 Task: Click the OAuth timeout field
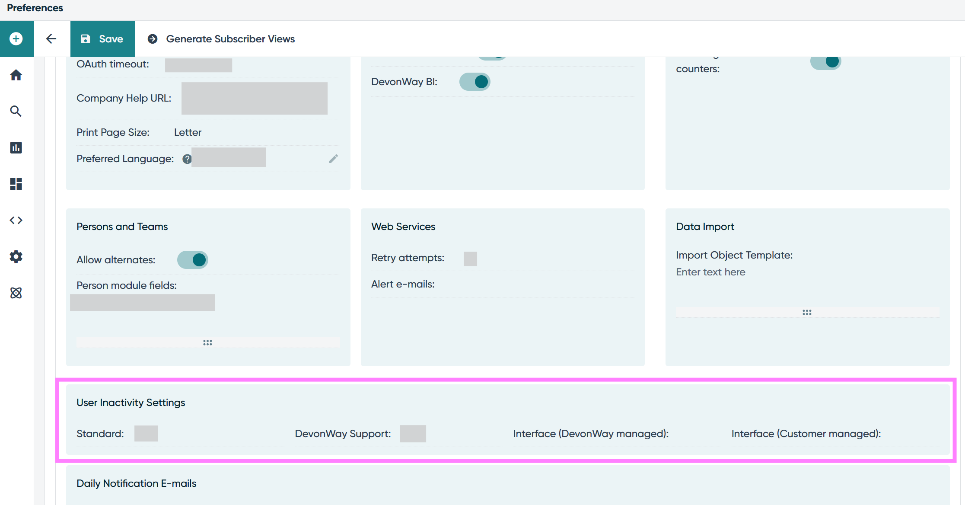point(198,65)
